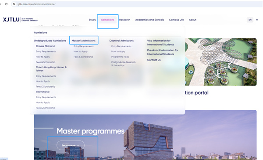Viewport: 263px width, 160px height.
Task: Expand the Campus Life menu
Action: point(176,20)
